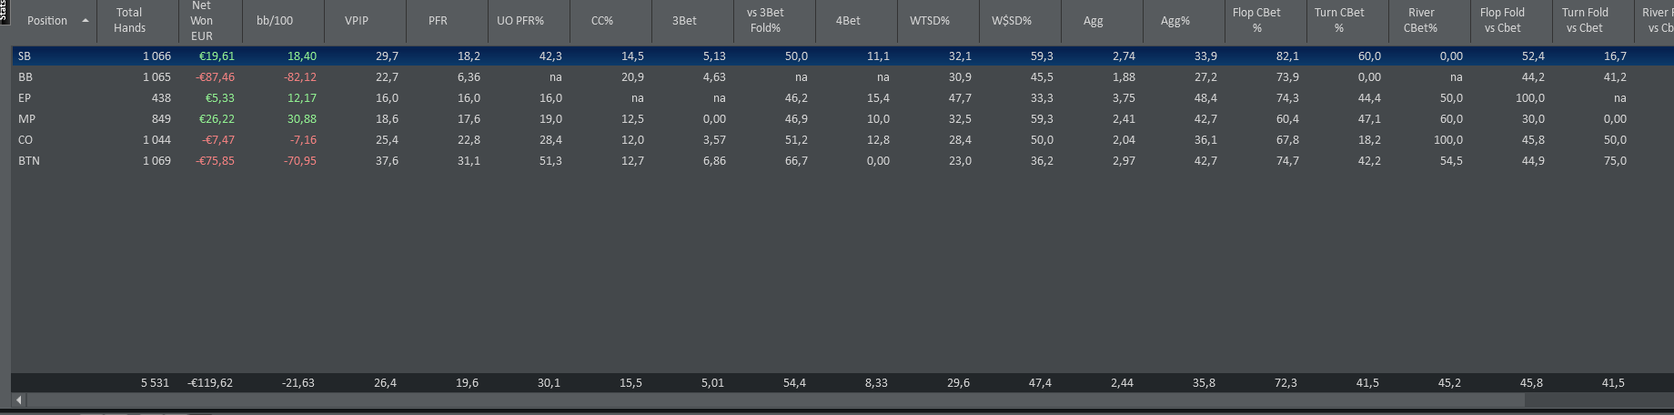Click the Agg% column header
Image resolution: width=1674 pixels, height=415 pixels.
click(1175, 20)
